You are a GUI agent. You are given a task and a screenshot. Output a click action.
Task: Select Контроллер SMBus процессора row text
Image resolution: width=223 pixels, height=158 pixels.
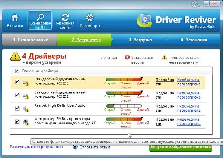pyautogui.click(x=65, y=121)
